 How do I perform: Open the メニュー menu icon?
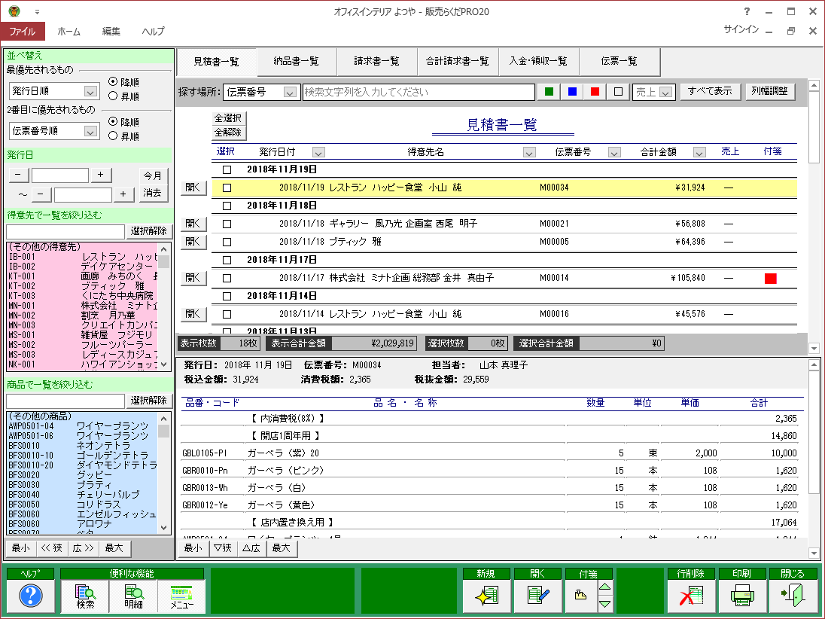181,596
